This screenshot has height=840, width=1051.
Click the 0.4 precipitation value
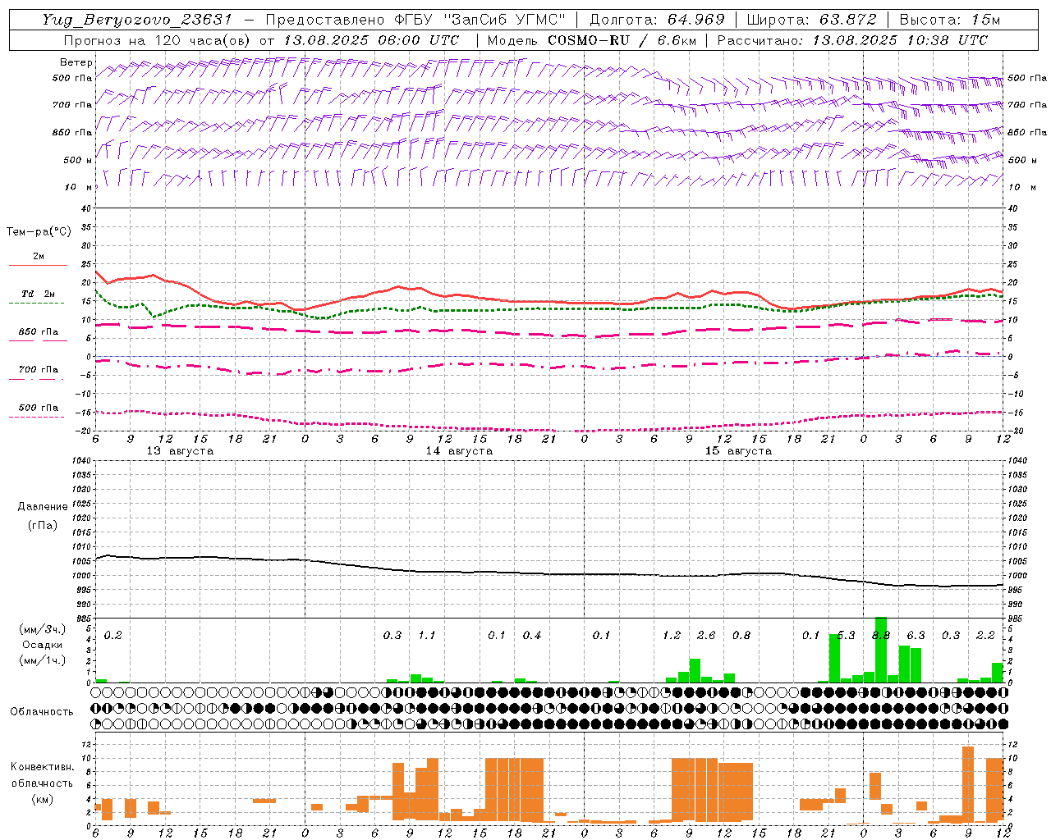coord(532,636)
